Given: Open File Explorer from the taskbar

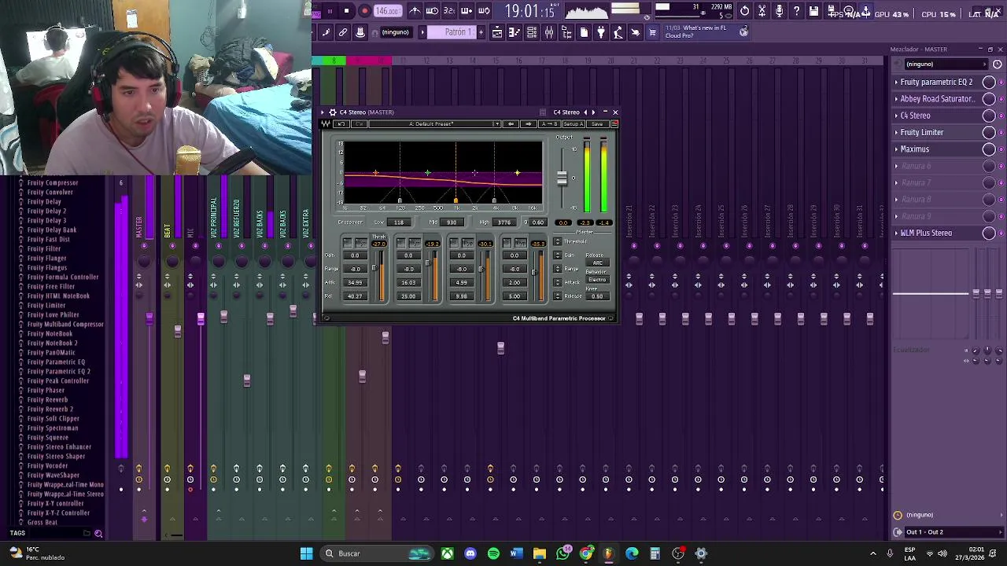Looking at the screenshot, I should [x=539, y=553].
